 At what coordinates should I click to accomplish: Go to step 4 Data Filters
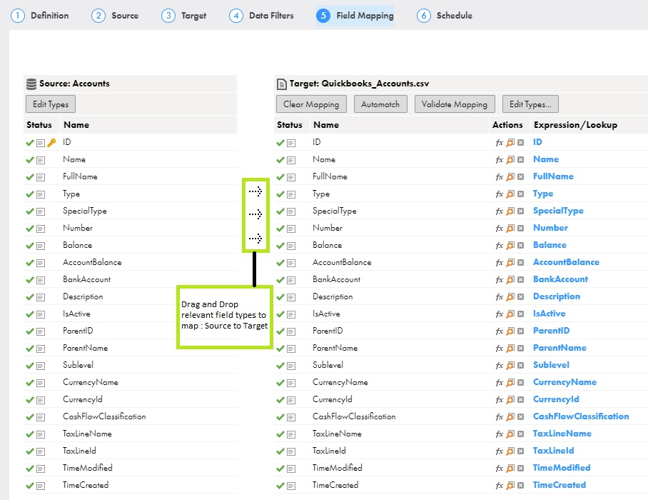(261, 16)
